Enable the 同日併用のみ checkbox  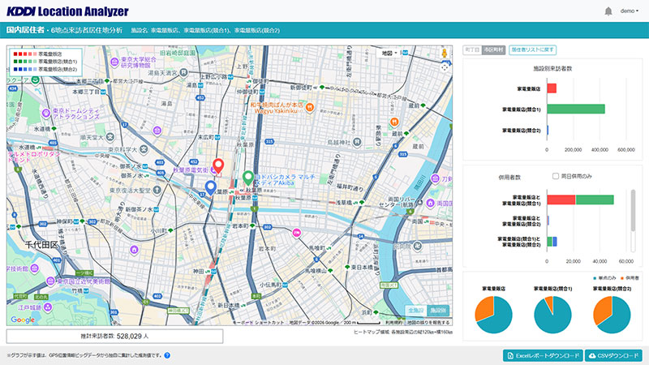[x=556, y=176]
